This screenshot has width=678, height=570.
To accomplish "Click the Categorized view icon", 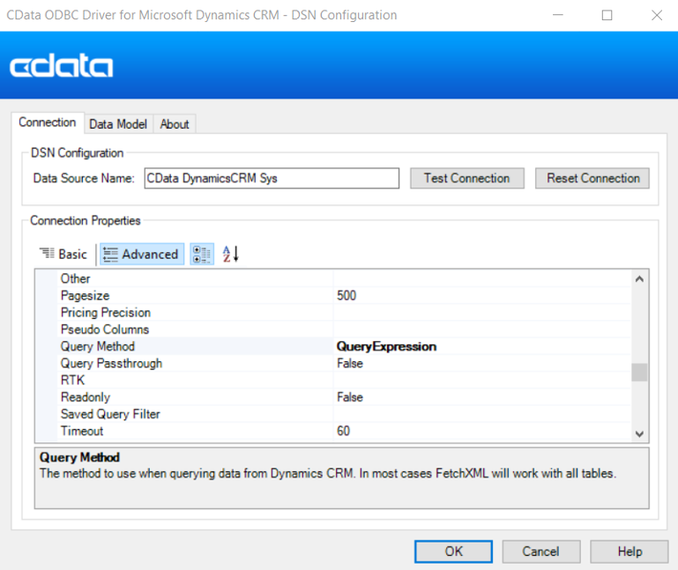I will click(202, 254).
